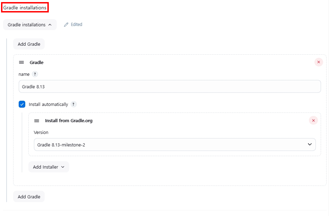329x216 pixels.
Task: Click the Edited pencil icon
Action: coord(66,25)
